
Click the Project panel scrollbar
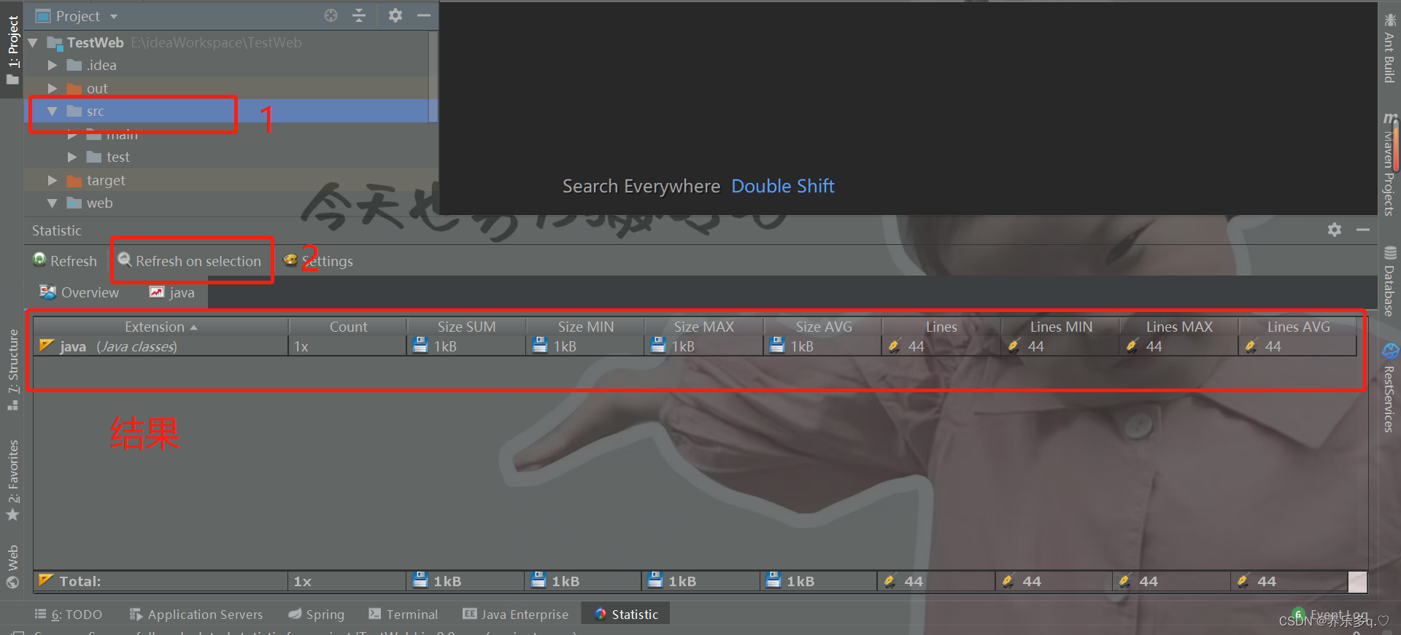tap(433, 77)
